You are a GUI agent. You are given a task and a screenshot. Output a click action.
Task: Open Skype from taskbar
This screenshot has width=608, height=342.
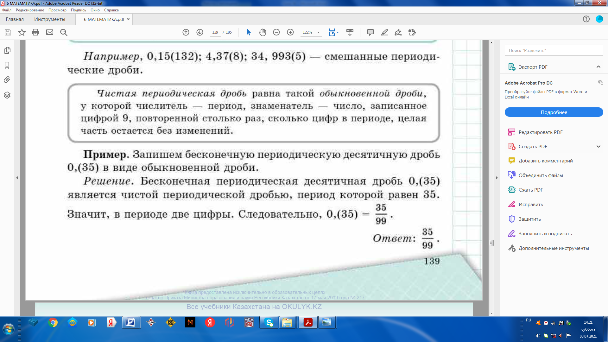pyautogui.click(x=269, y=323)
